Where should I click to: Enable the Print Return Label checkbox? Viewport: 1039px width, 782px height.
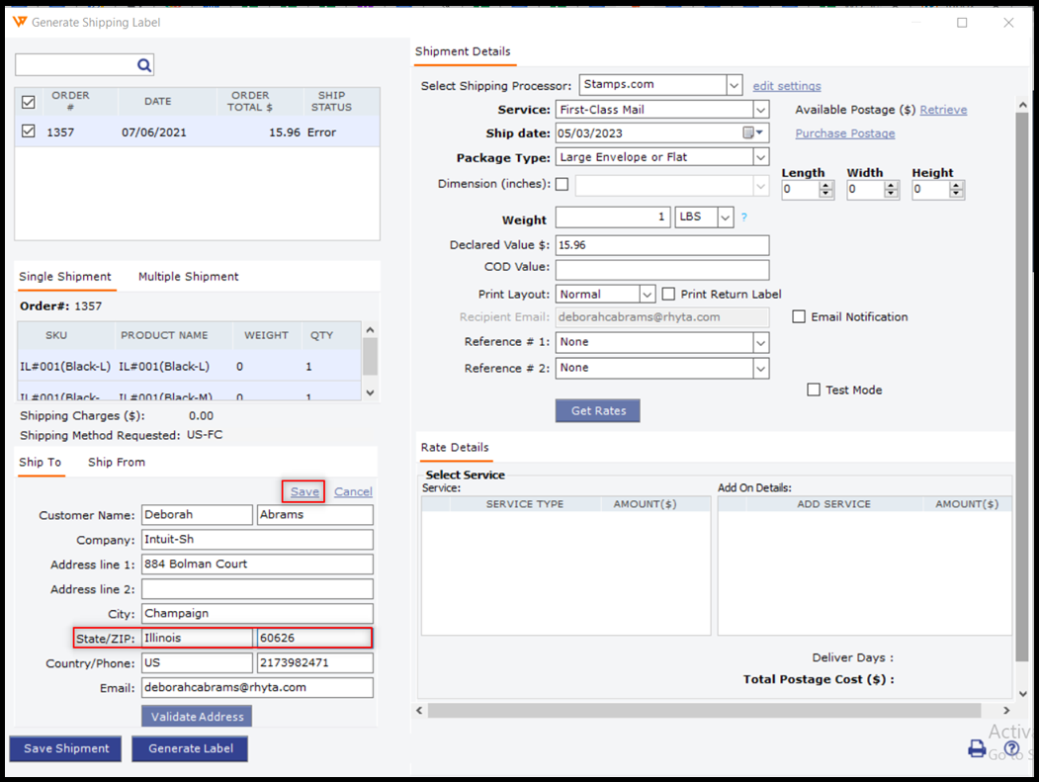668,294
